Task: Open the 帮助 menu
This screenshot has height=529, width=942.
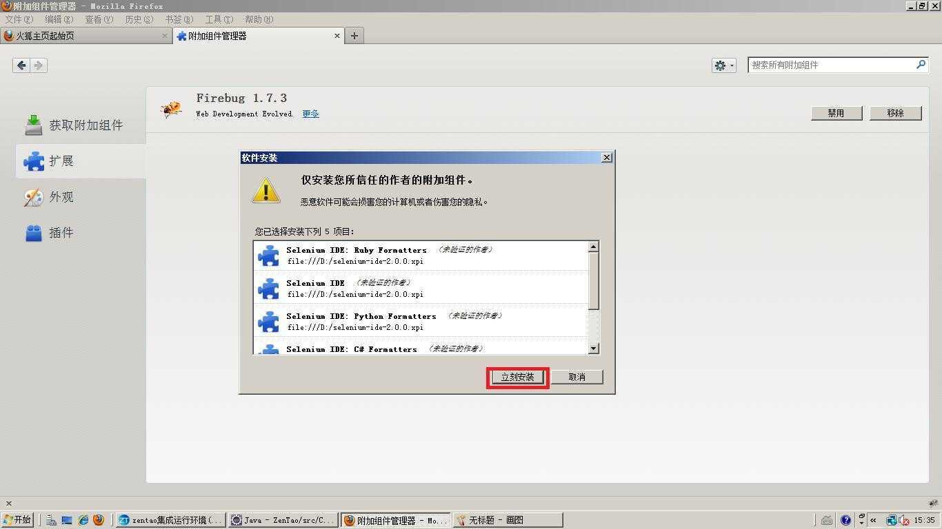Action: (x=259, y=19)
